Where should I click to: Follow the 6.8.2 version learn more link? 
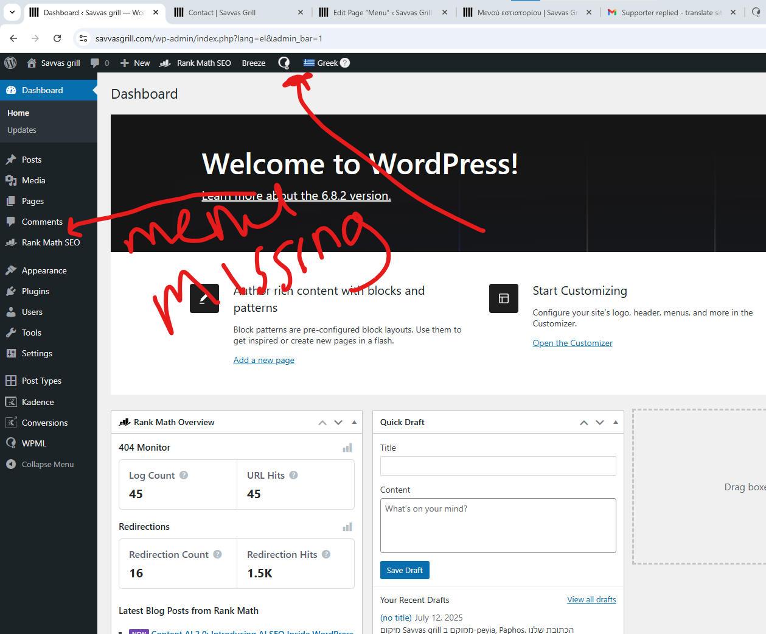[296, 195]
